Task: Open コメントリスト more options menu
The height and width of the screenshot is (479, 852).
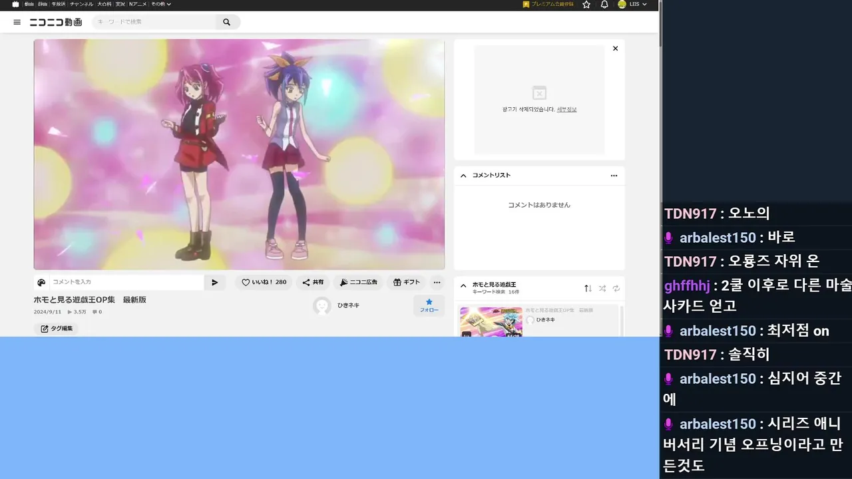Action: click(x=614, y=176)
